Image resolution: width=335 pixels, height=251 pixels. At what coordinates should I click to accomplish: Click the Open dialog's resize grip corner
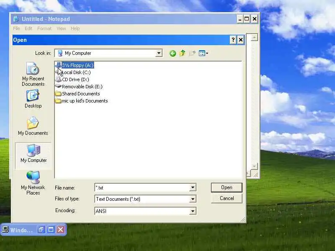243,220
